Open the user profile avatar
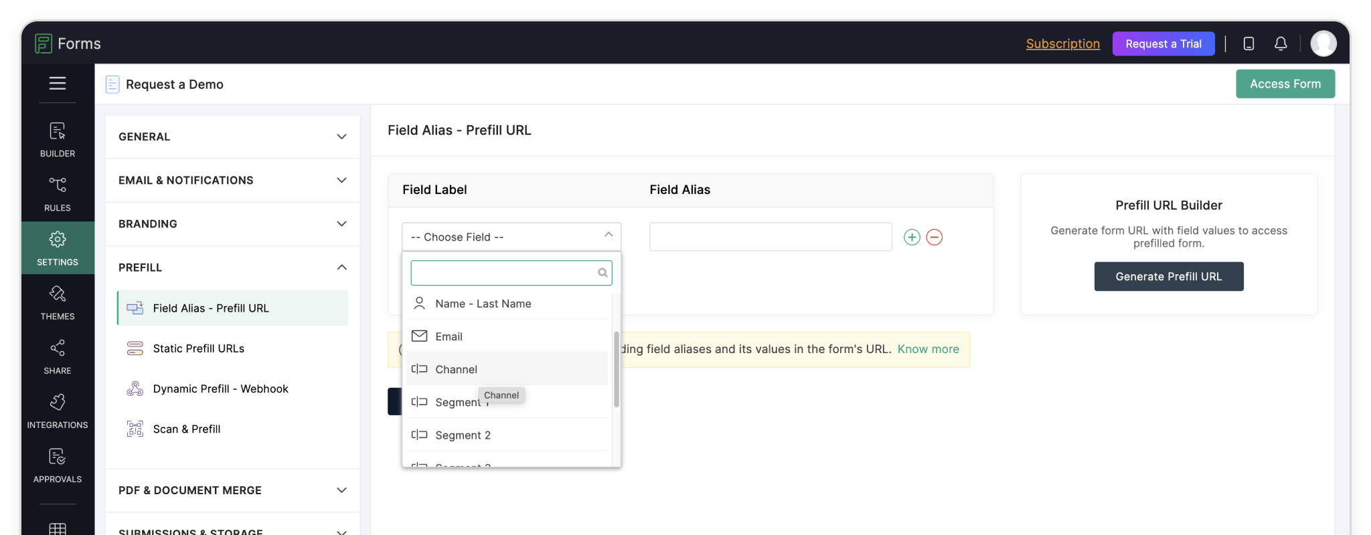1371x535 pixels. [x=1323, y=43]
